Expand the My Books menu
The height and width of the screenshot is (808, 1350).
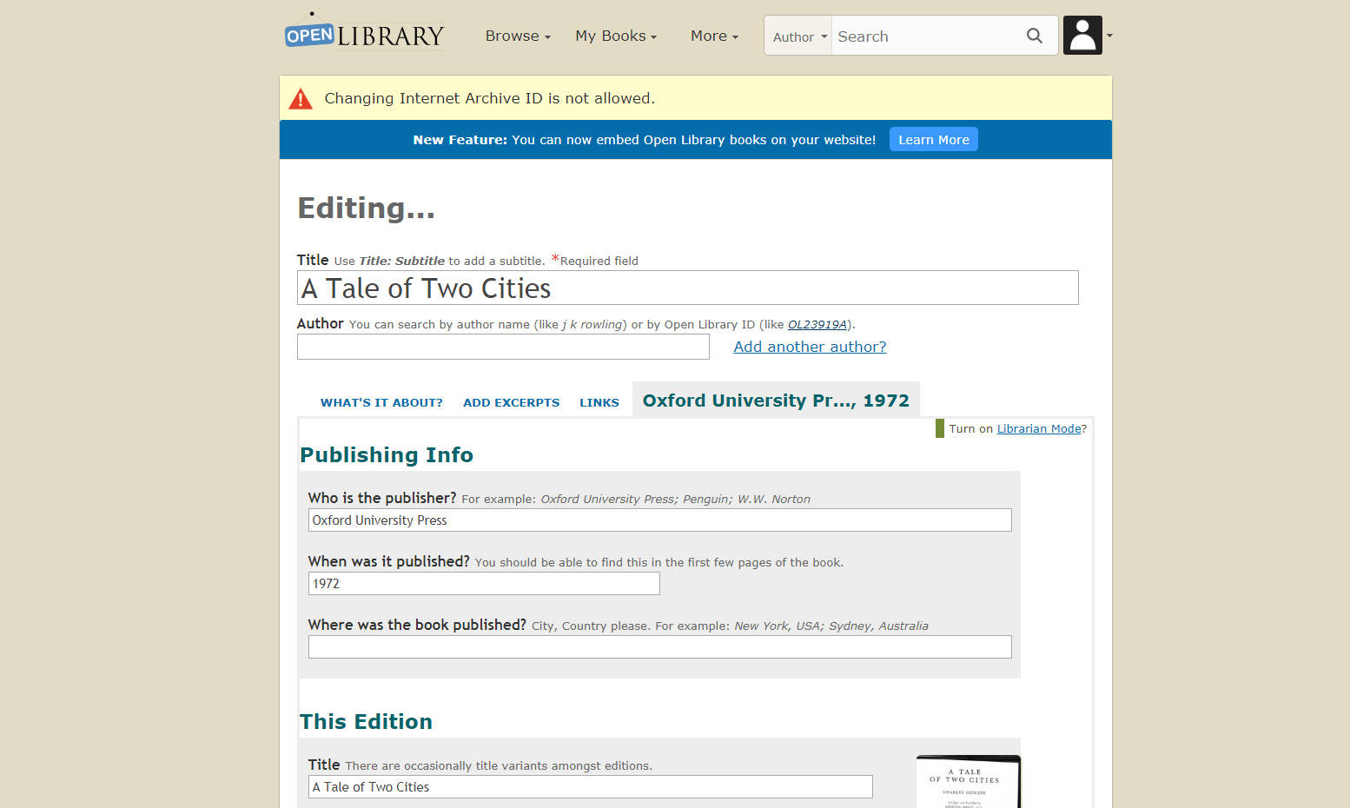(x=616, y=36)
